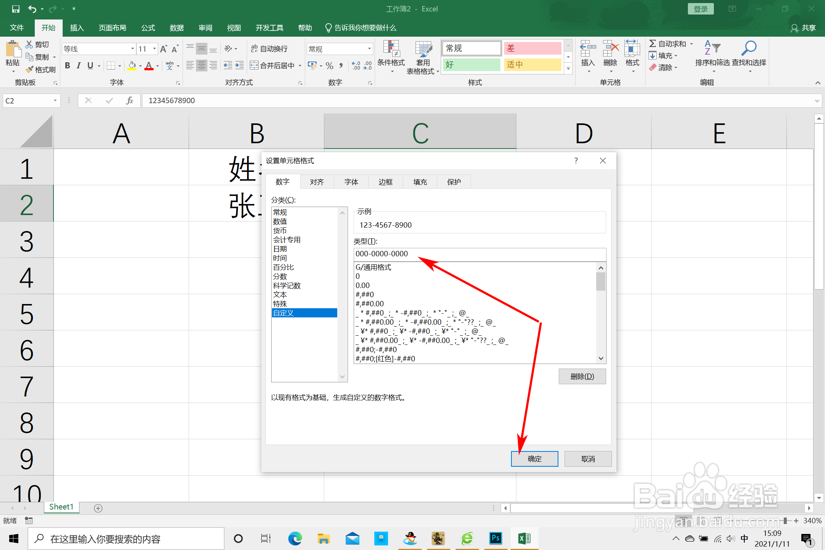
Task: Switch to the Alignment tab in dialog
Action: (x=317, y=182)
